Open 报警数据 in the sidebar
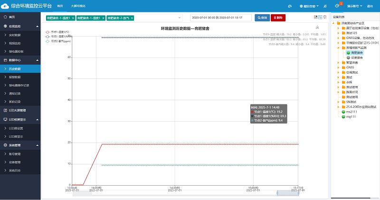The height and width of the screenshot is (200, 380). click(x=15, y=77)
